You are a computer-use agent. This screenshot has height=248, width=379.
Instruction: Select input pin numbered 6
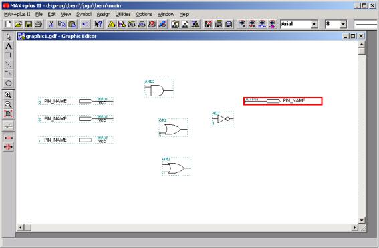(76, 119)
